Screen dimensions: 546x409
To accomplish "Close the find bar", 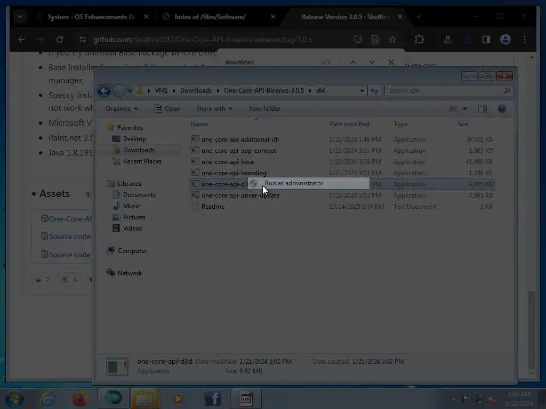I will (391, 62).
